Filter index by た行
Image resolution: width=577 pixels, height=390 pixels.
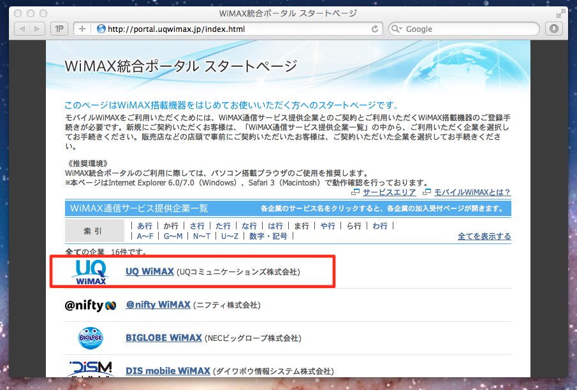223,226
